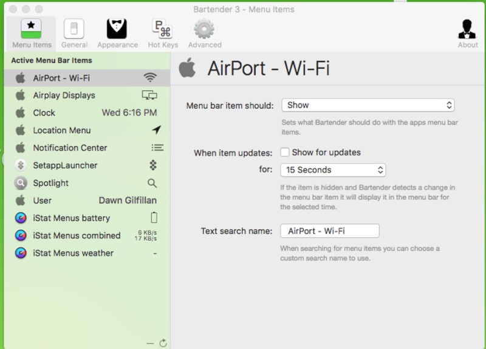486x349 pixels.
Task: Select Notification Center item
Action: [x=87, y=148]
